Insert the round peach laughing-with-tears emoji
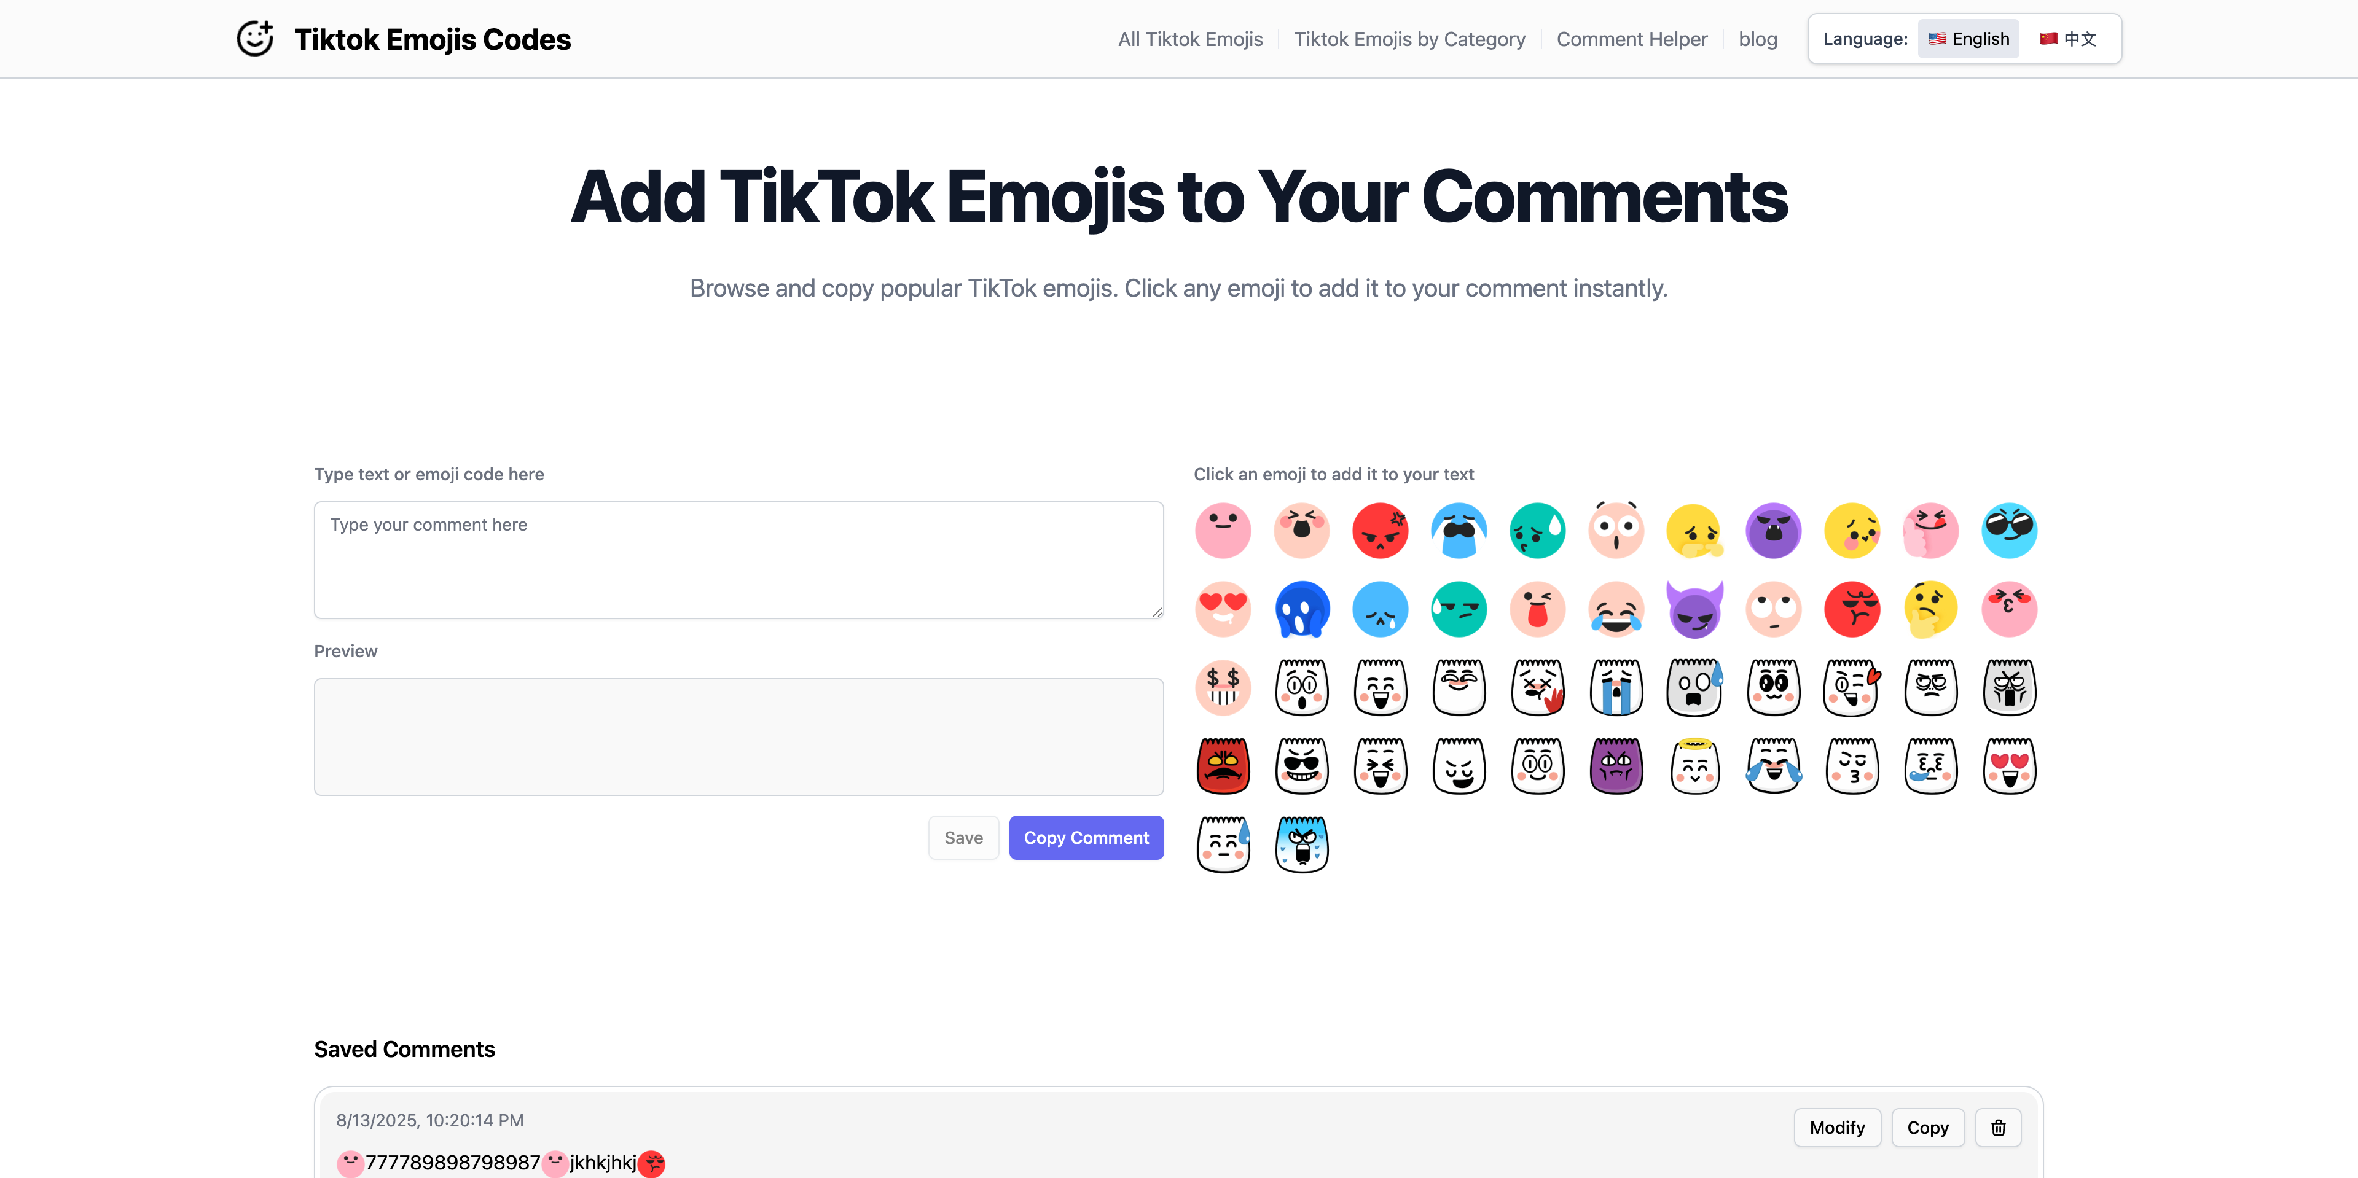Image resolution: width=2358 pixels, height=1178 pixels. (1616, 609)
